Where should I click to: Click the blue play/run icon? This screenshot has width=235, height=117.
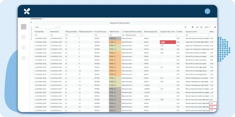(185, 27)
